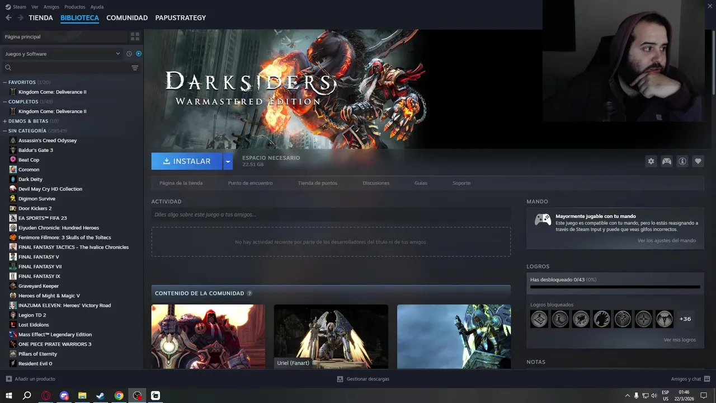Show game information icon
The width and height of the screenshot is (716, 403).
click(x=682, y=161)
